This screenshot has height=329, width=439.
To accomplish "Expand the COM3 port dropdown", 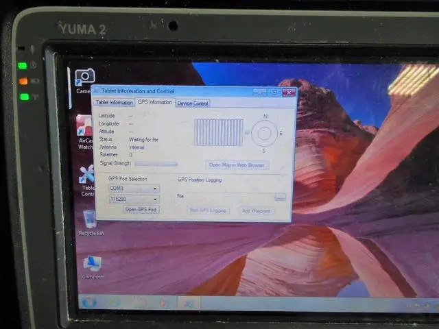I will pos(134,188).
